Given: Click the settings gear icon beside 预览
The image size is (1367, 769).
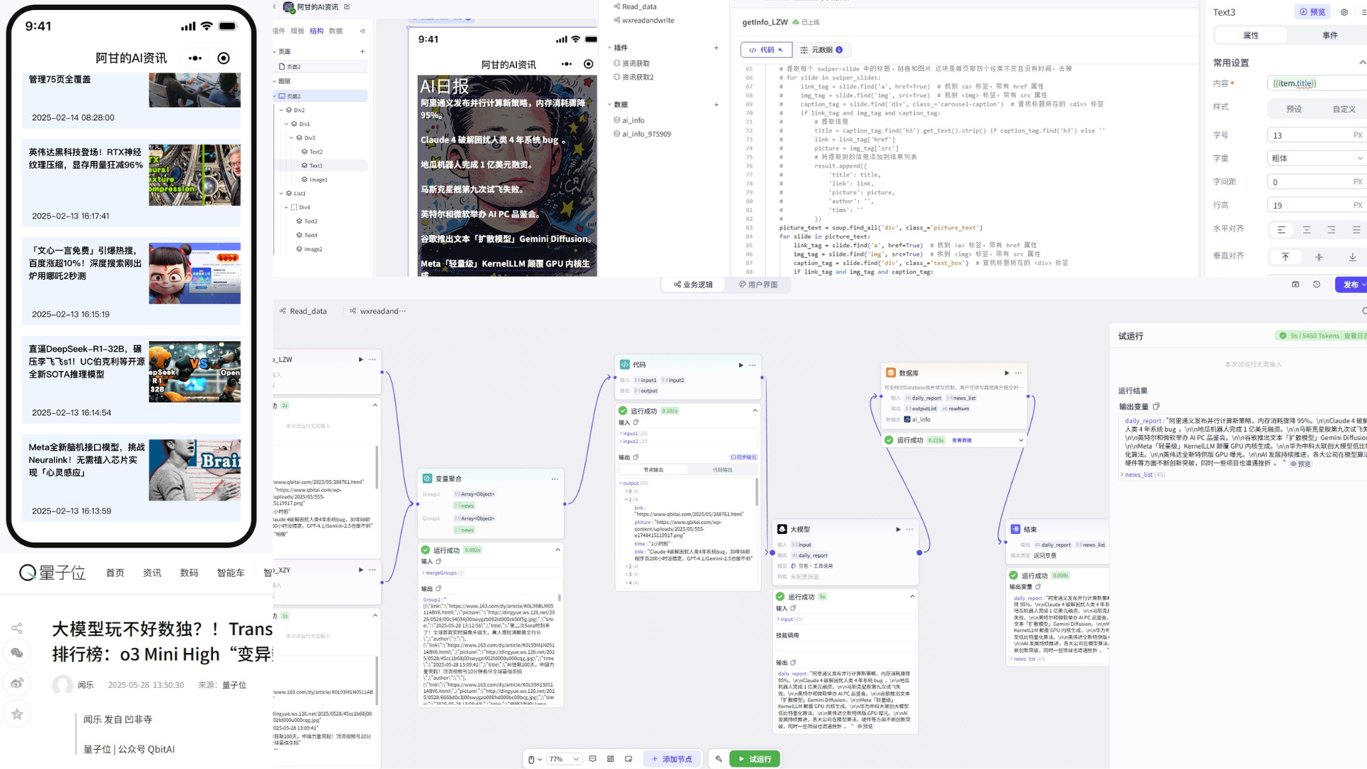Looking at the screenshot, I should 1344,12.
